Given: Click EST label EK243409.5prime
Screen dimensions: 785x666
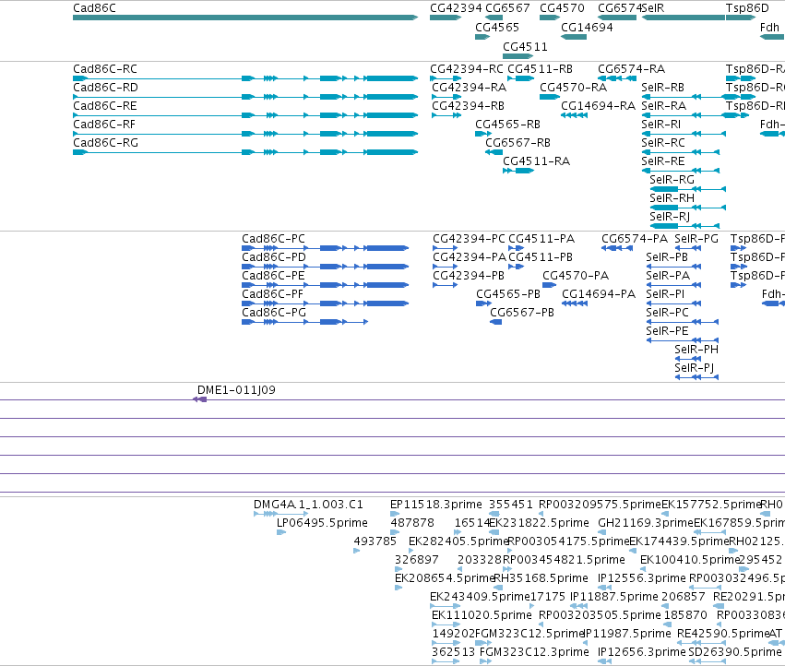Looking at the screenshot, I should 480,597.
